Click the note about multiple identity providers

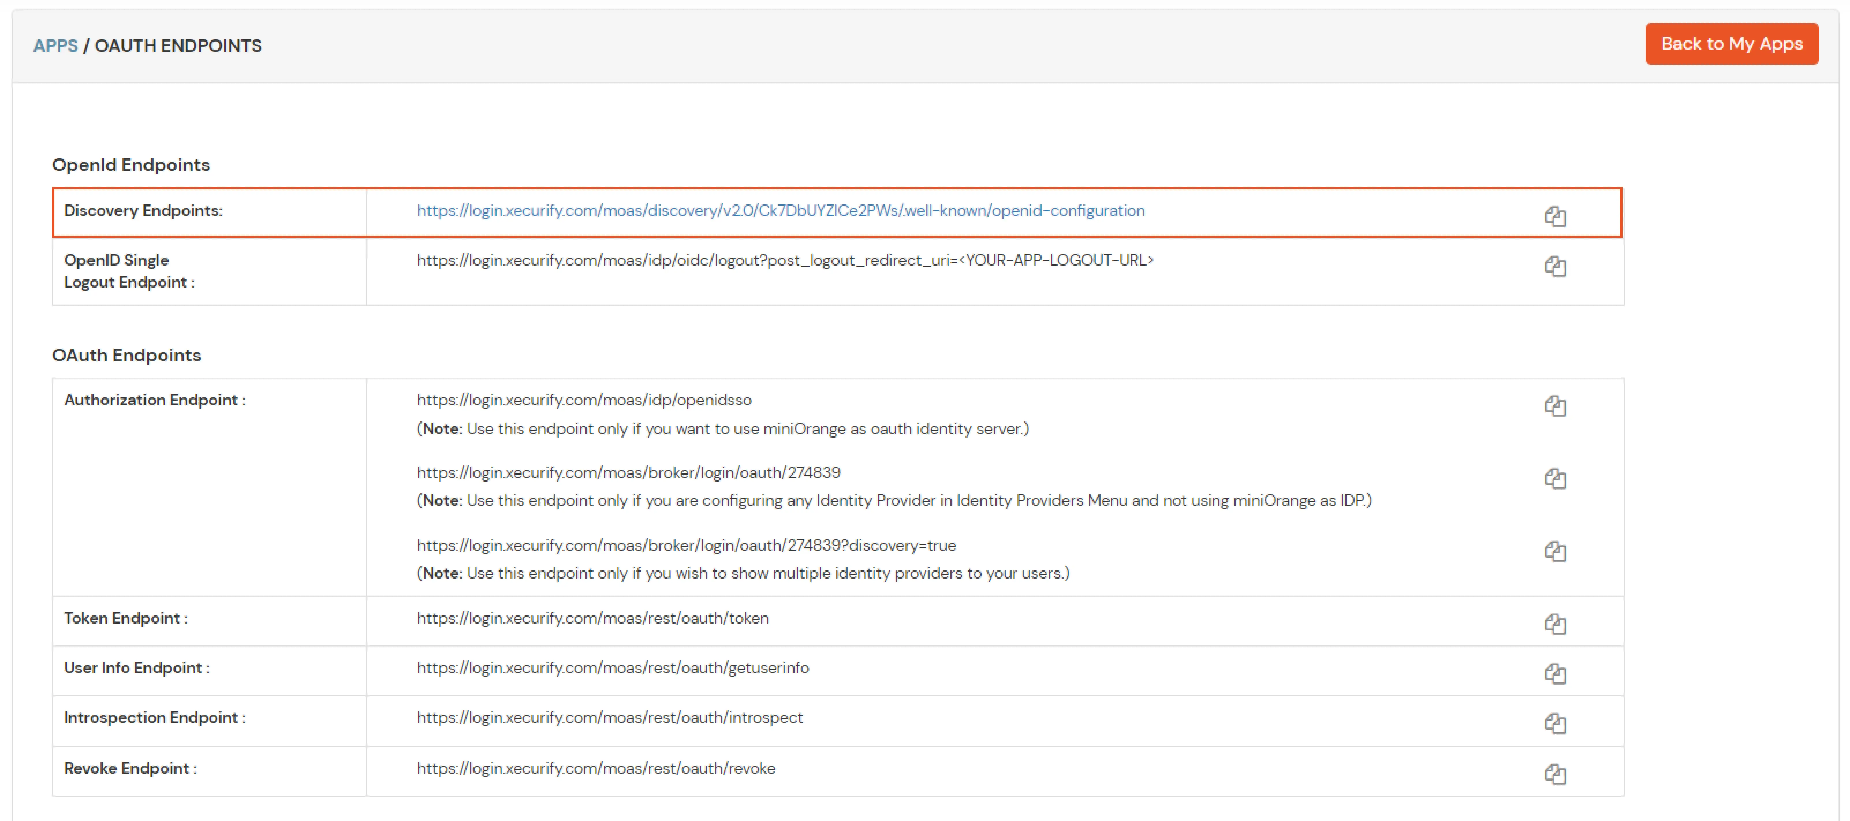coord(743,573)
